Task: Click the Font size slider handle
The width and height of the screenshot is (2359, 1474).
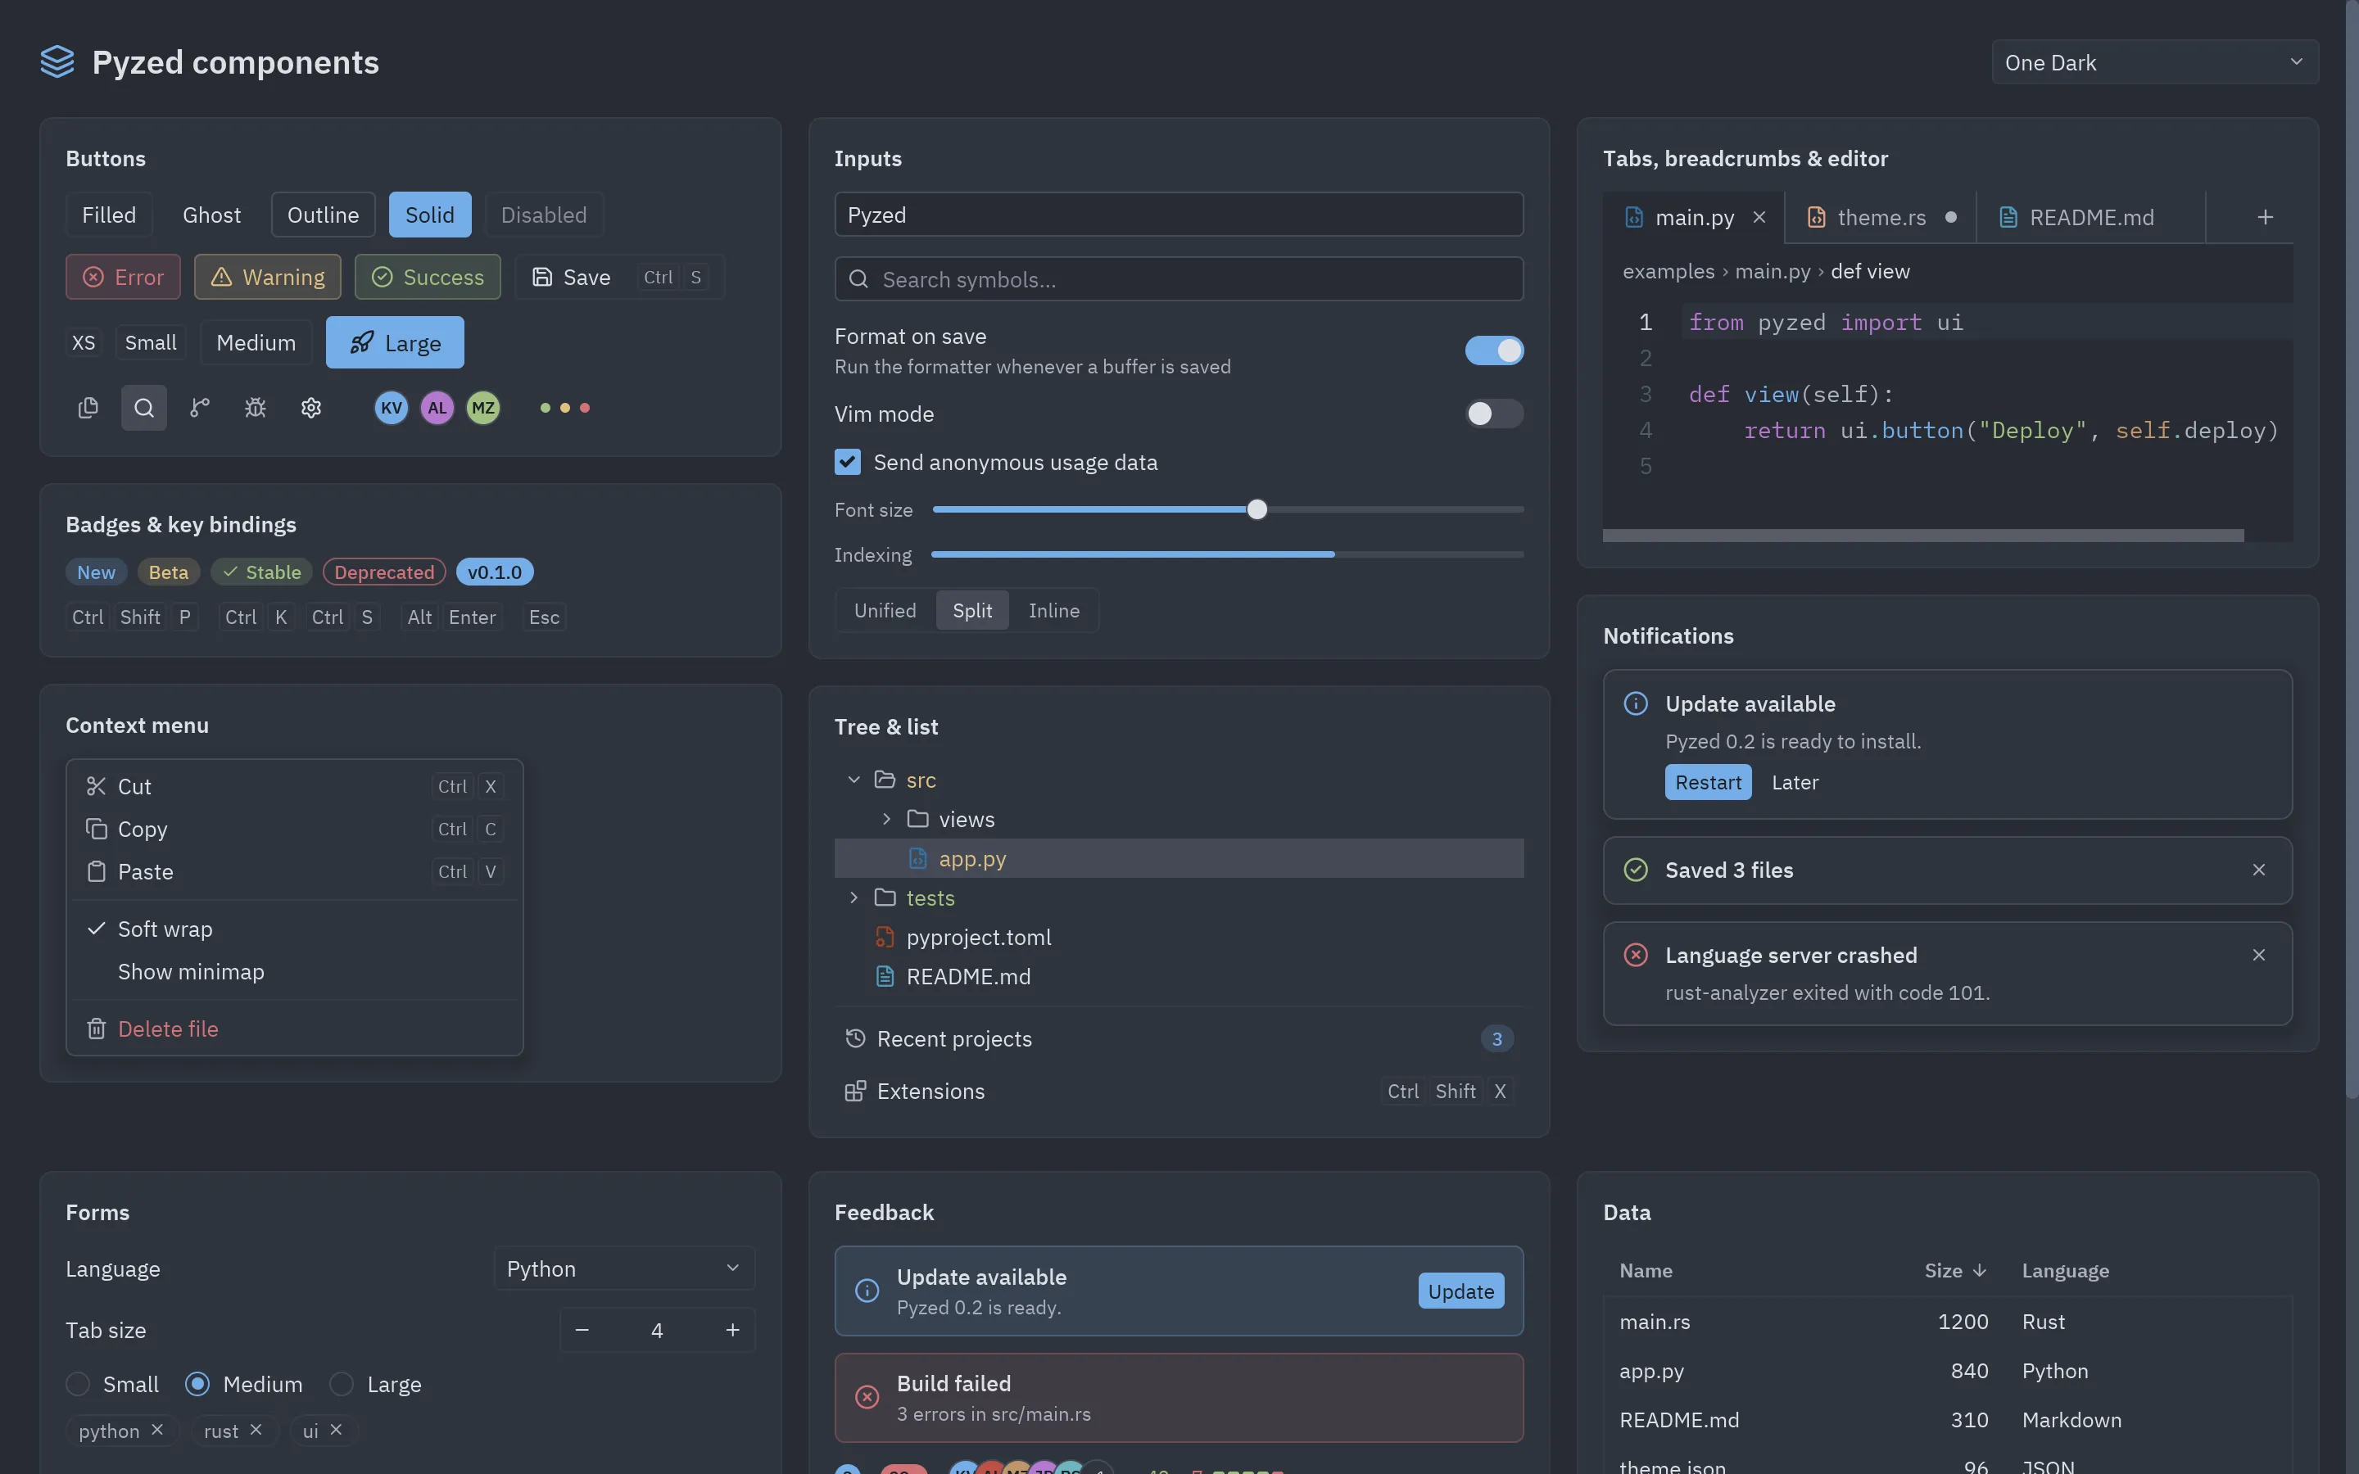Action: 1257,509
